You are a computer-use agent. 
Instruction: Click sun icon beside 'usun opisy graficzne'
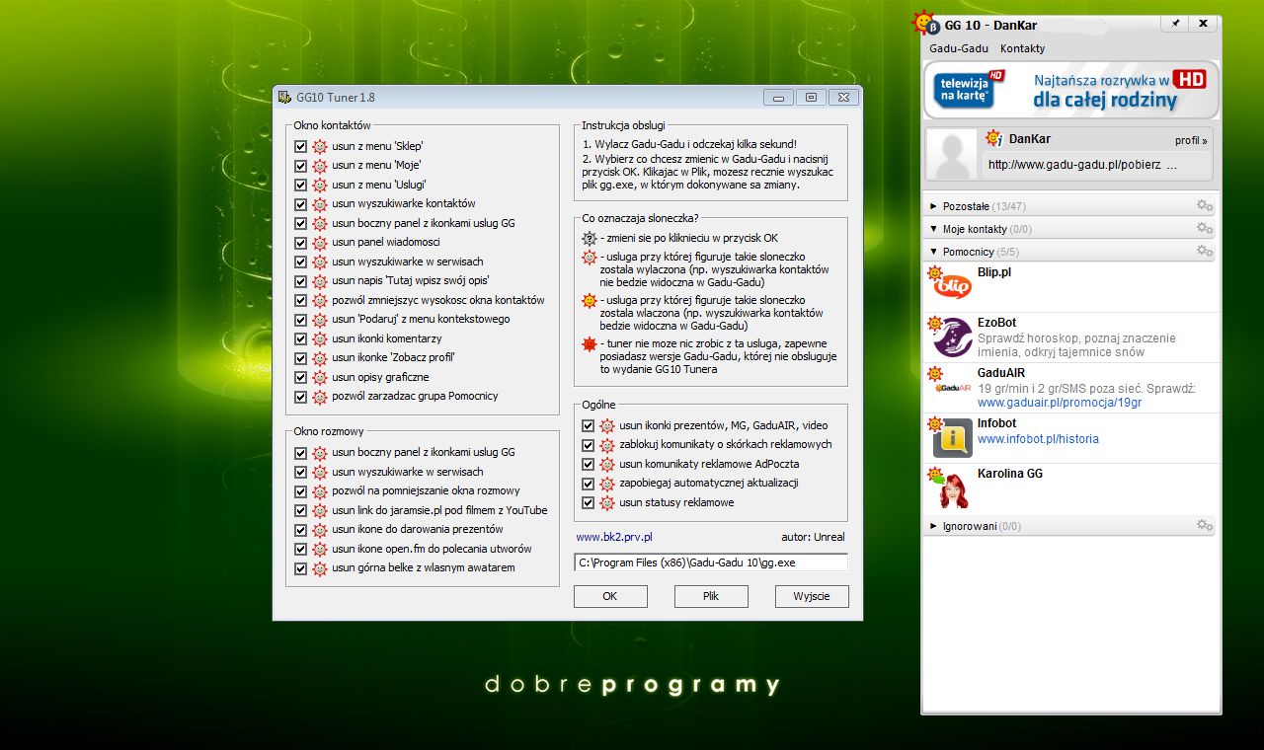pos(319,377)
